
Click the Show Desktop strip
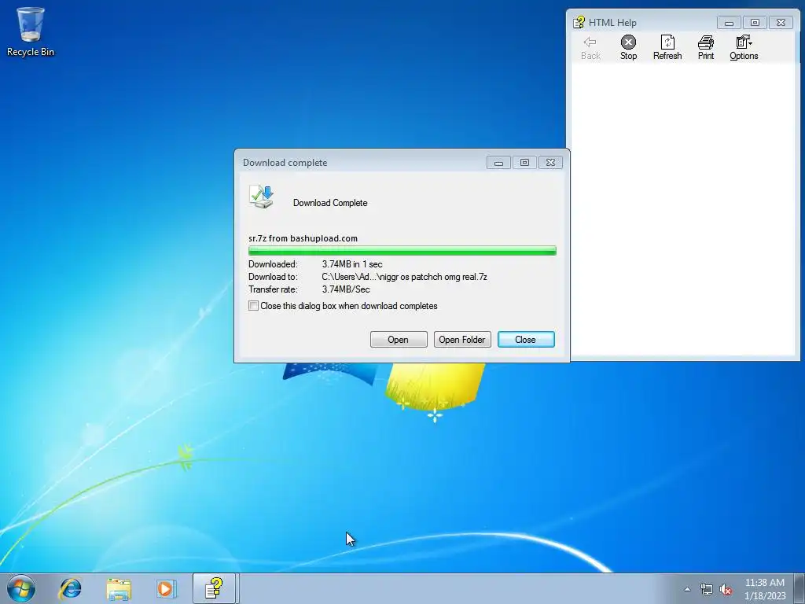tap(799, 588)
